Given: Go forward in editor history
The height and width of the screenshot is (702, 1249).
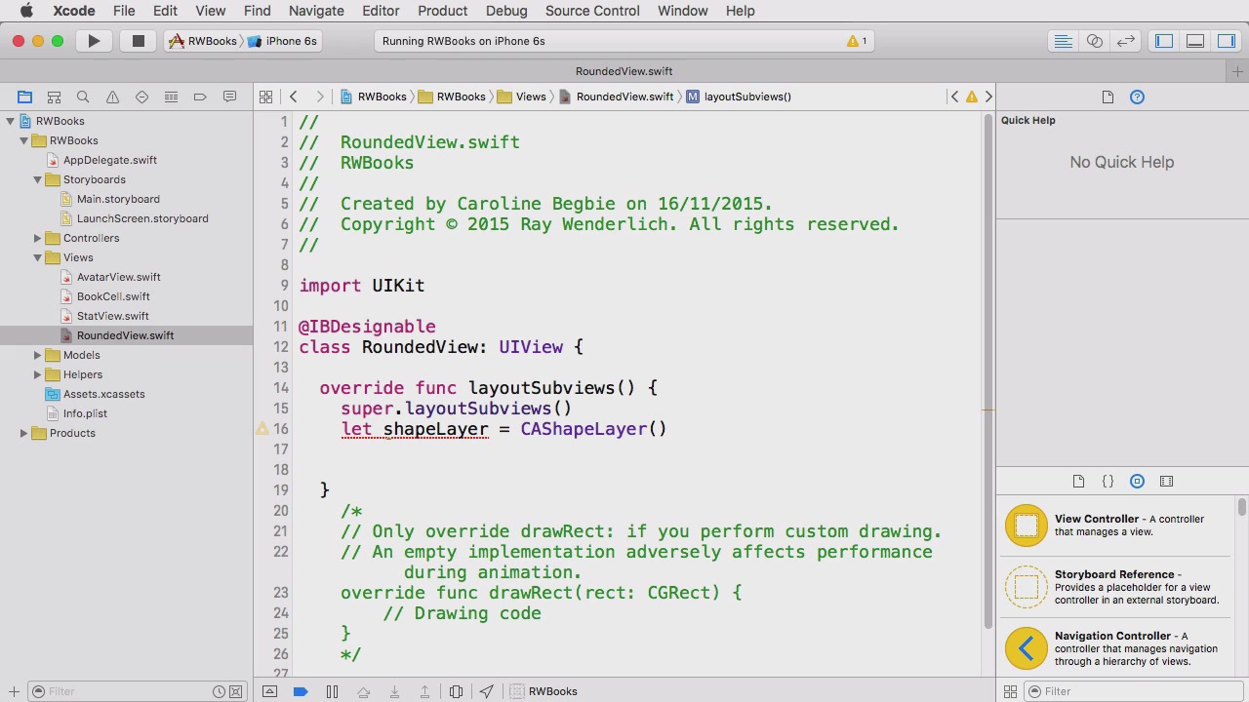Looking at the screenshot, I should tap(319, 97).
